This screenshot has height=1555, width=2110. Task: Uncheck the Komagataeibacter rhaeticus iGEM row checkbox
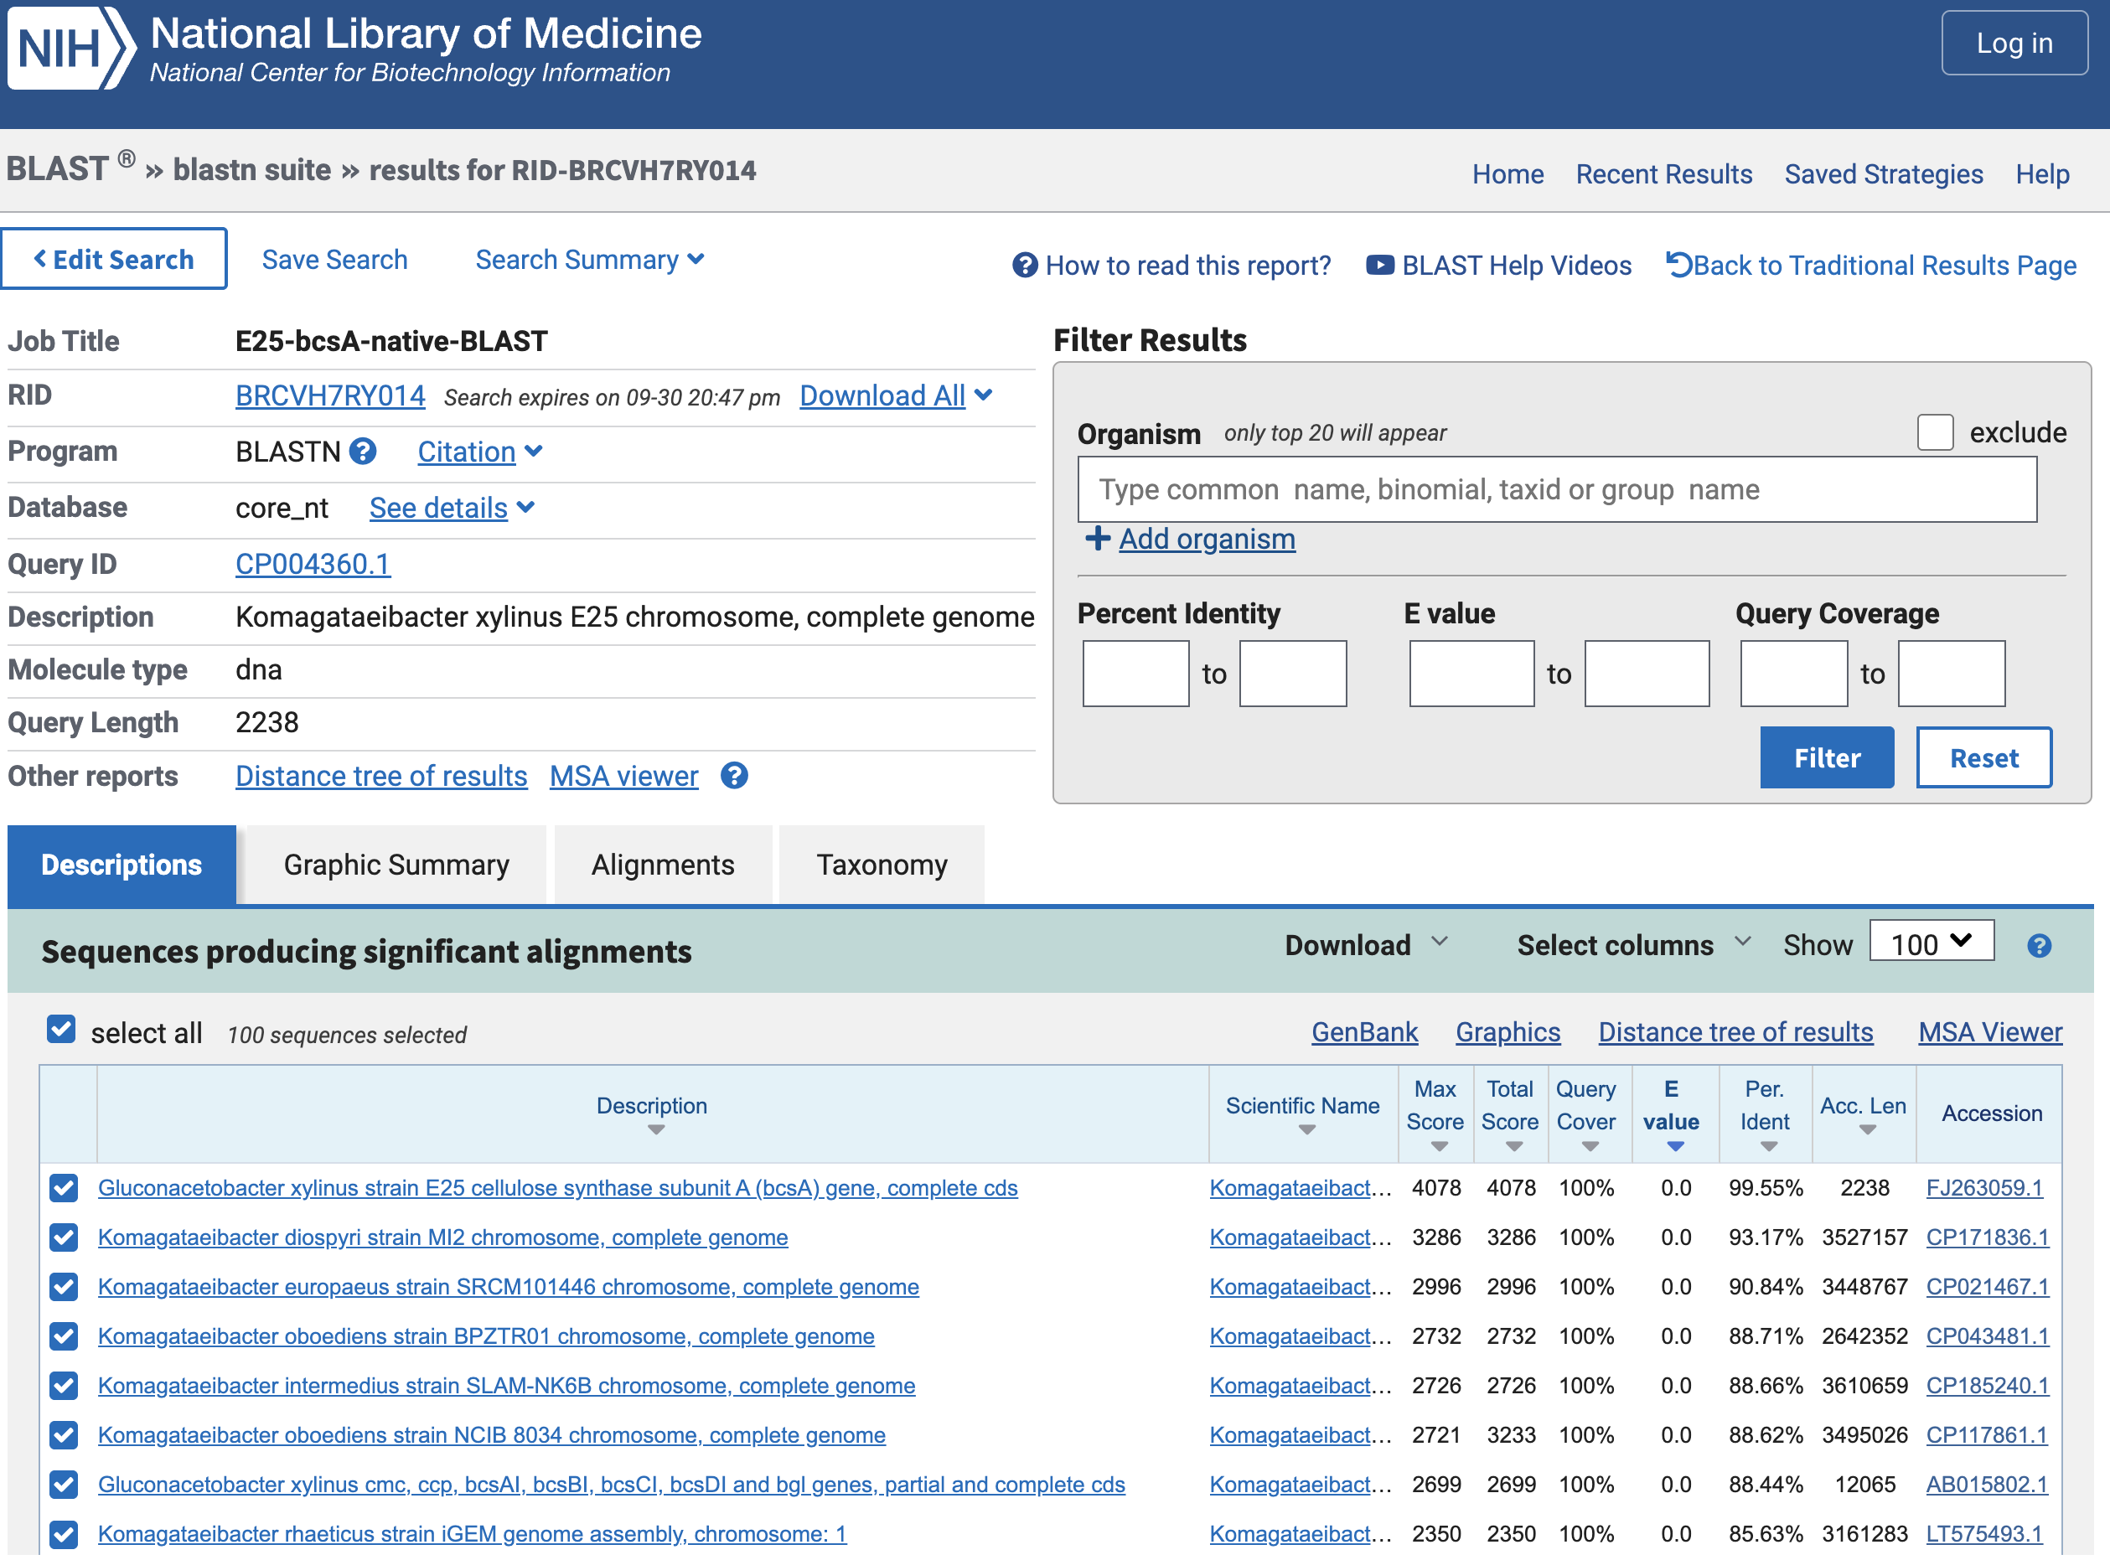click(x=63, y=1534)
